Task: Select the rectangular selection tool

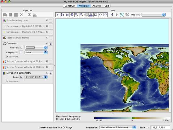Action: click(x=96, y=15)
